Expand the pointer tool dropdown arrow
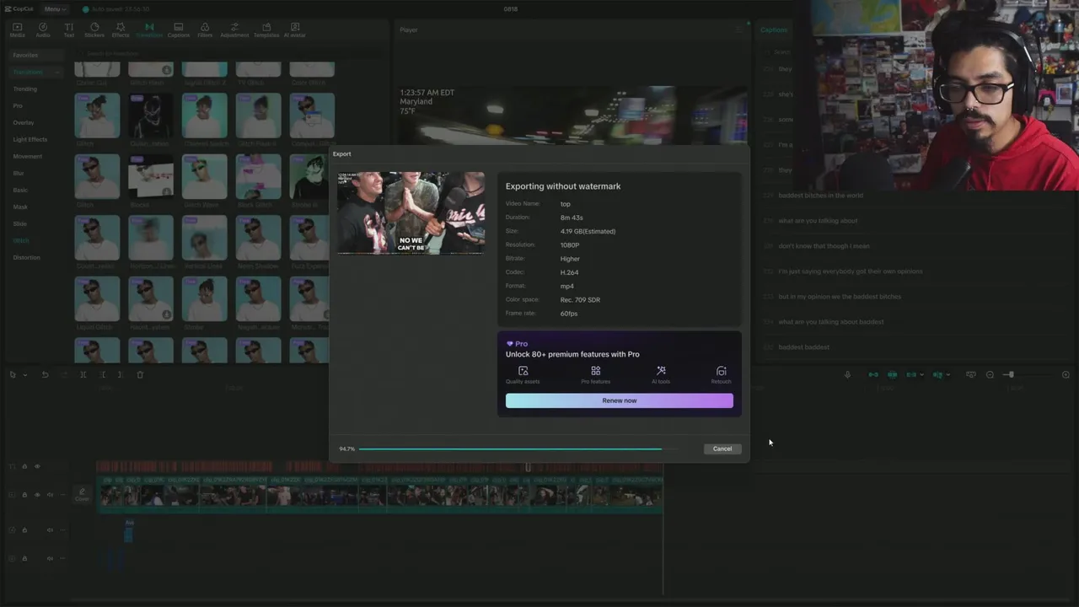 (x=24, y=374)
